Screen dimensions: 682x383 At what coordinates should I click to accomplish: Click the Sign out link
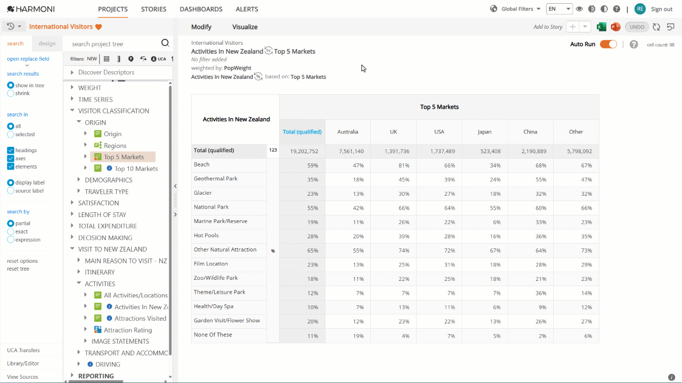click(x=662, y=9)
